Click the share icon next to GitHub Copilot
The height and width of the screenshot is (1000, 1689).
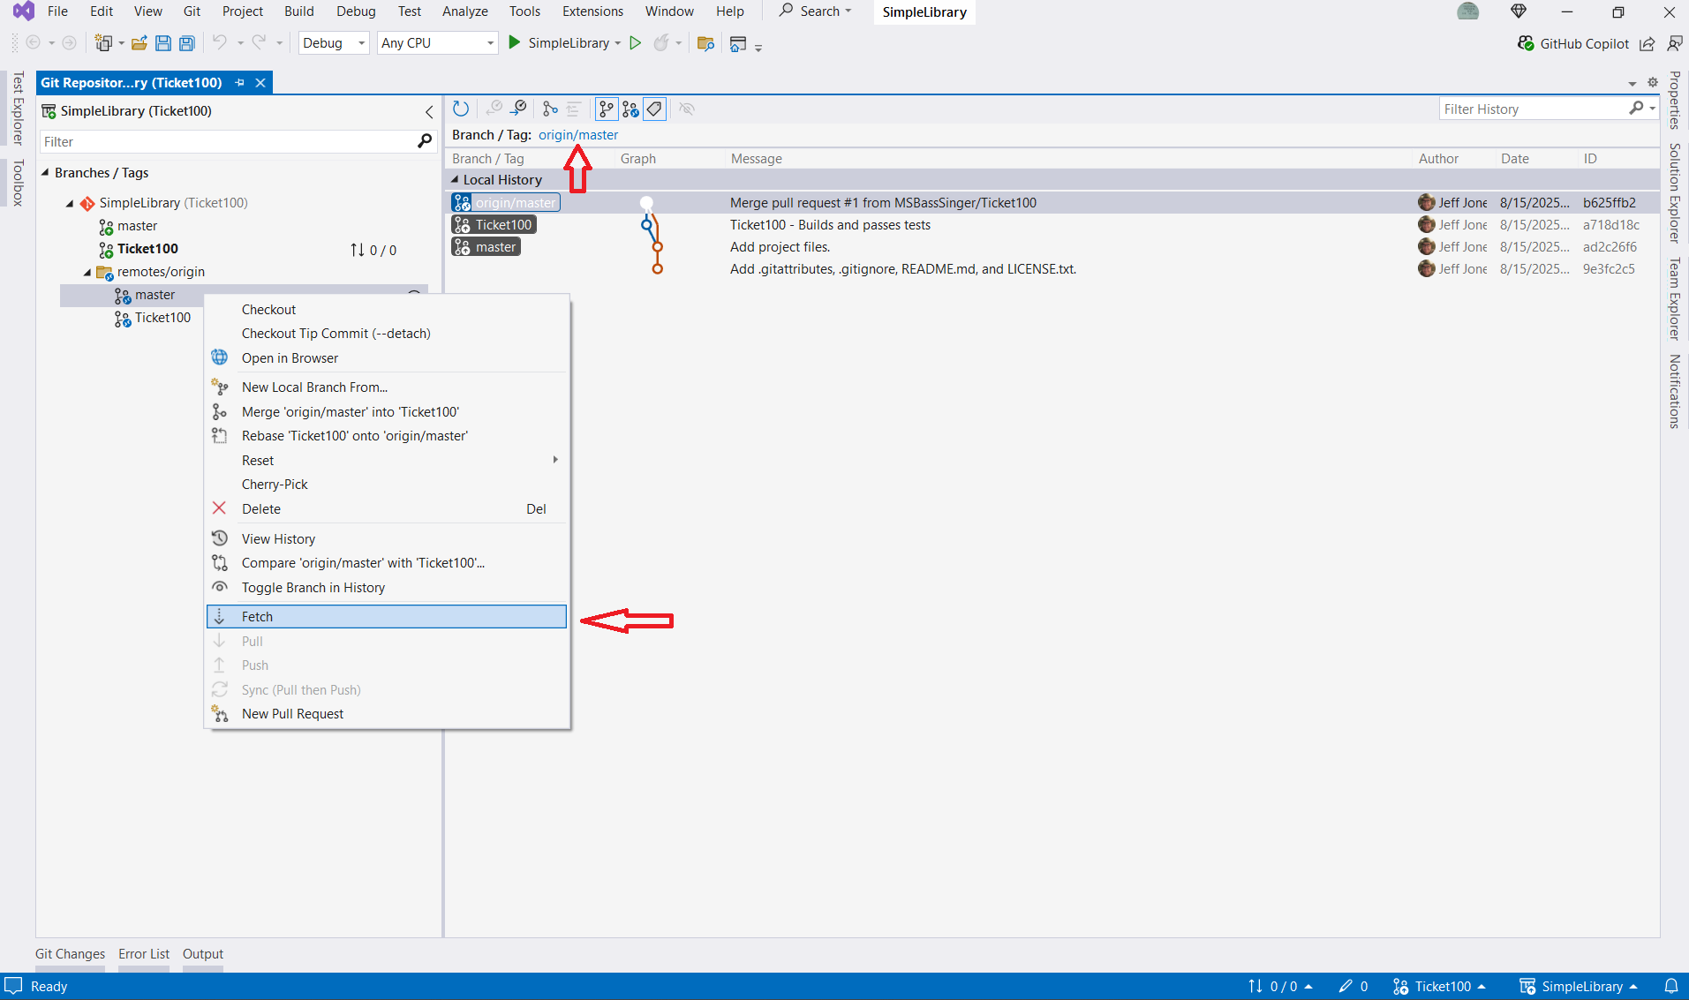[1648, 43]
